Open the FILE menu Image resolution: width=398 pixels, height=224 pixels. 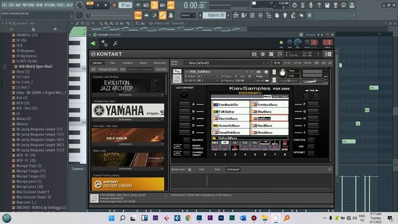(4, 5)
